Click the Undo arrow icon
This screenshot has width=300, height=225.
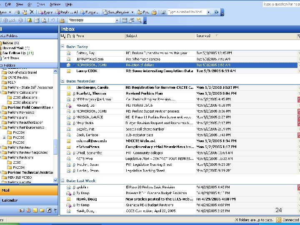point(53,20)
